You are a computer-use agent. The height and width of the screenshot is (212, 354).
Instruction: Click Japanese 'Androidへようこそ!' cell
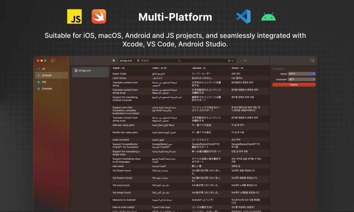203,200
